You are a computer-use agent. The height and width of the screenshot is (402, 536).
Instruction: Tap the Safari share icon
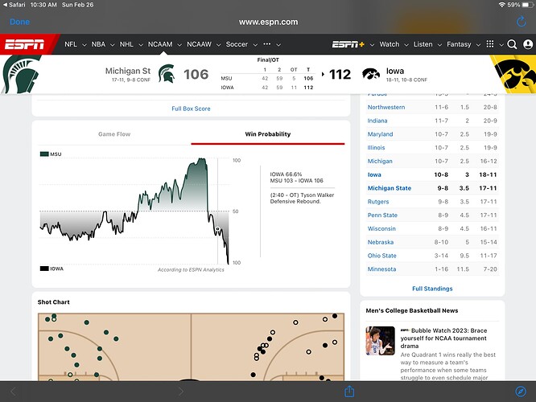pos(349,391)
